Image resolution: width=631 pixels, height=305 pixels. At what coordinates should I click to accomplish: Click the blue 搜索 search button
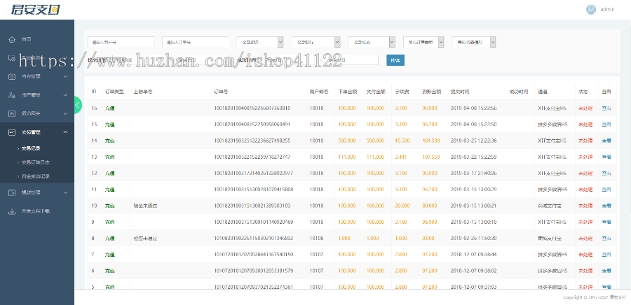coord(395,60)
